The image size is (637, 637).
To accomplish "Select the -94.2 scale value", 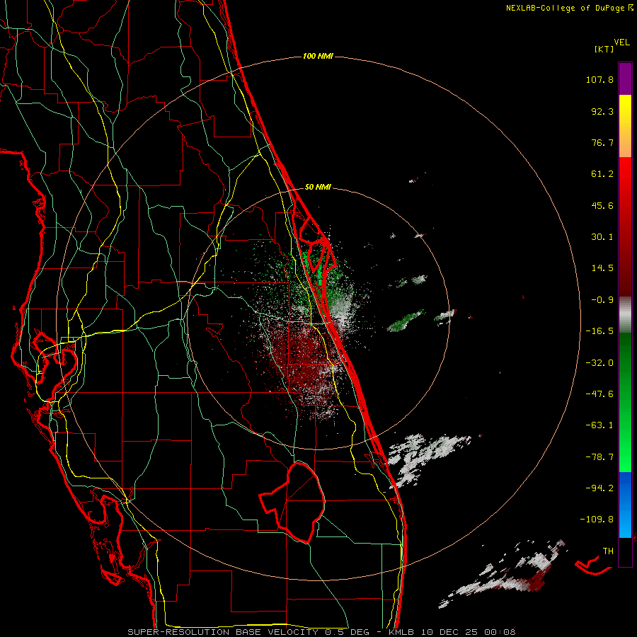I will pos(599,488).
